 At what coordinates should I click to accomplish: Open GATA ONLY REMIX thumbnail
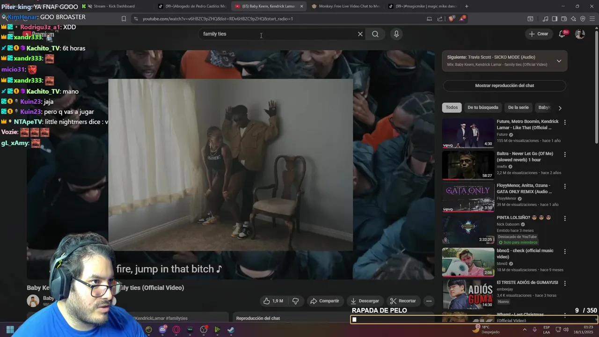click(x=468, y=197)
